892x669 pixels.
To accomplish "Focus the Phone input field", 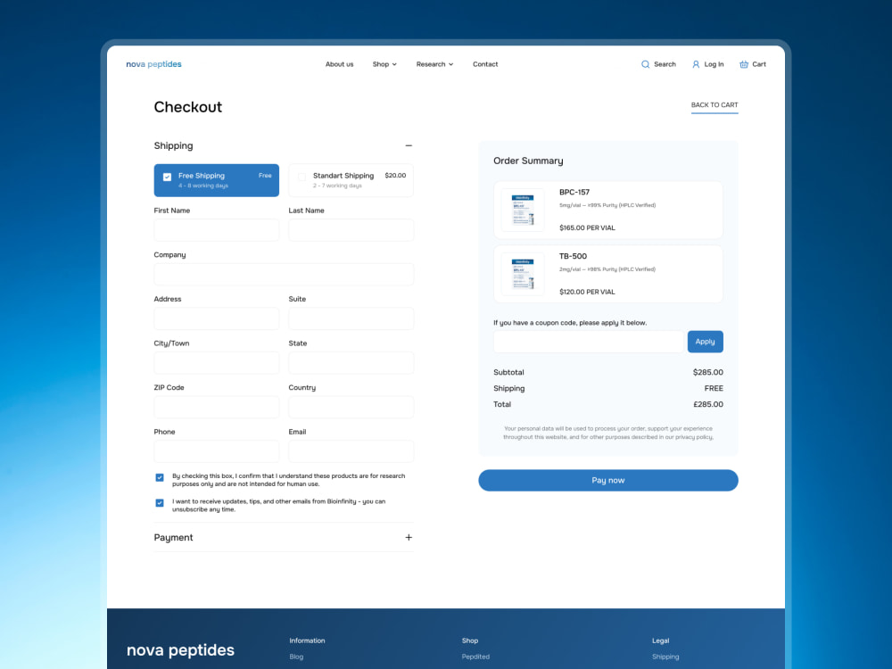I will point(217,451).
